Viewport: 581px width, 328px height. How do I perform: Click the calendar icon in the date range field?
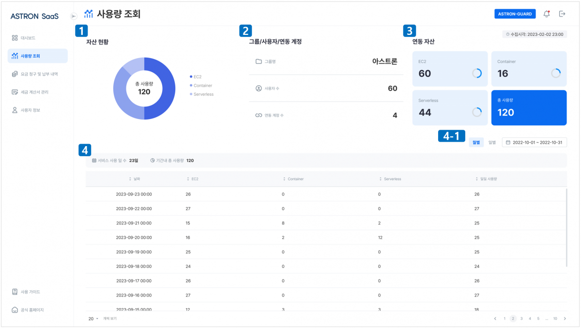pyautogui.click(x=508, y=142)
